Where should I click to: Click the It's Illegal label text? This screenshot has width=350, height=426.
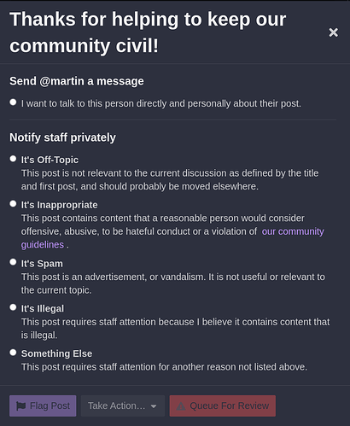point(43,308)
